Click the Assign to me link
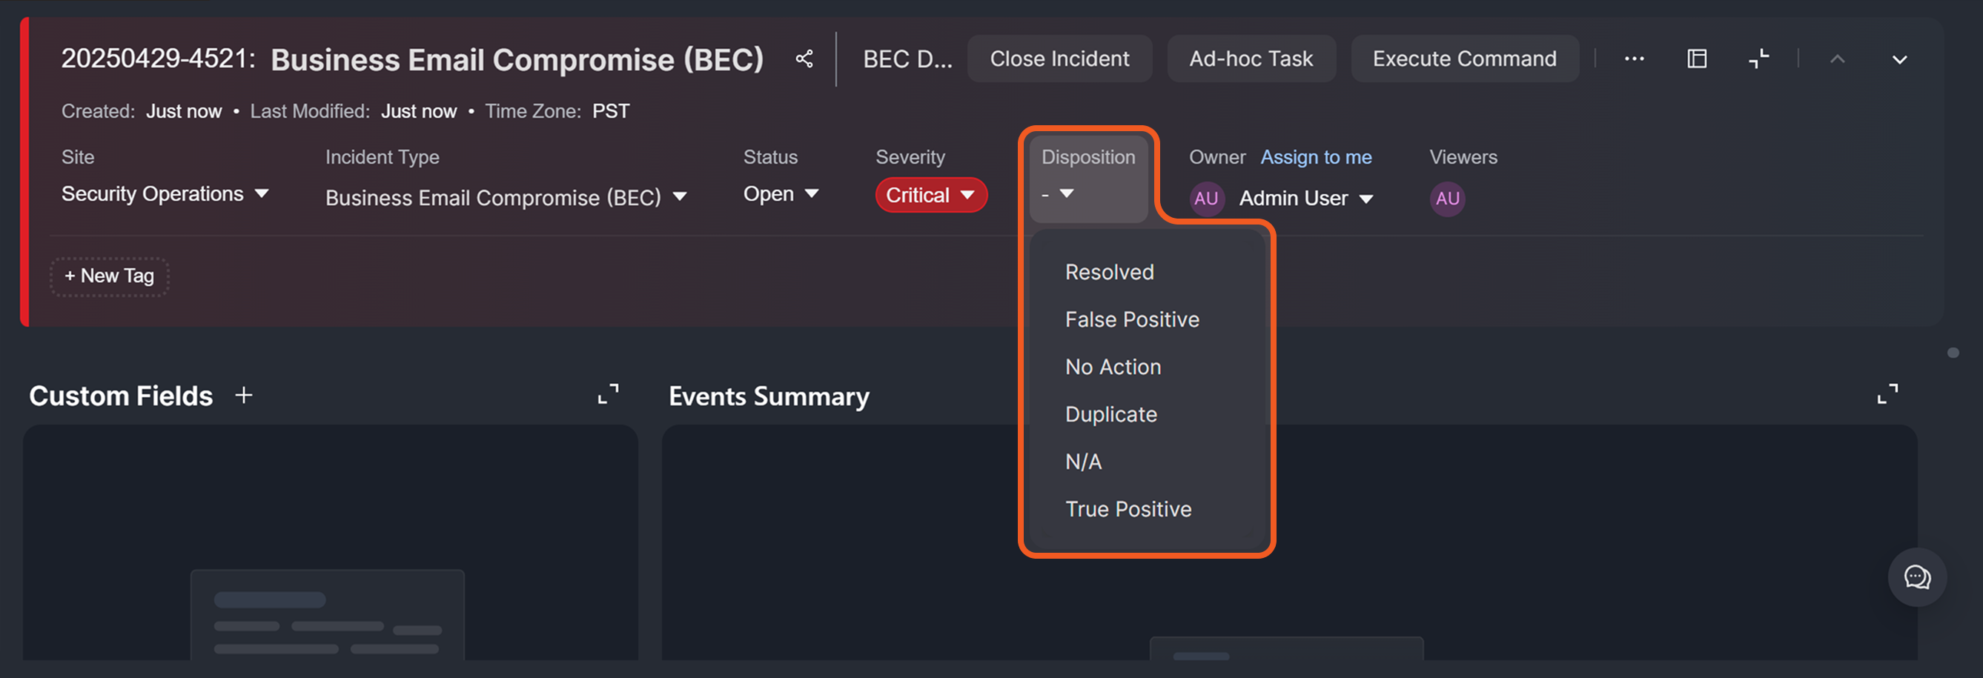The image size is (1983, 678). click(1316, 157)
